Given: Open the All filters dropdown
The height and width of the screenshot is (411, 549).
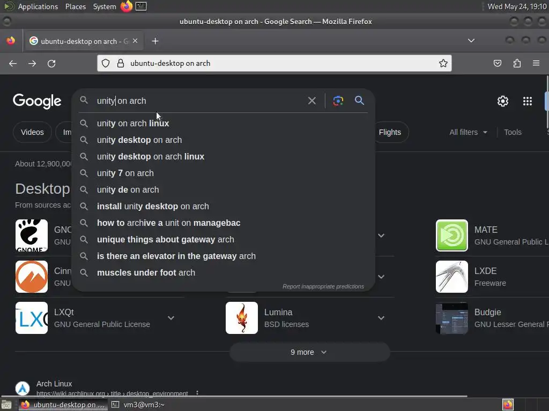Looking at the screenshot, I should pos(468,132).
